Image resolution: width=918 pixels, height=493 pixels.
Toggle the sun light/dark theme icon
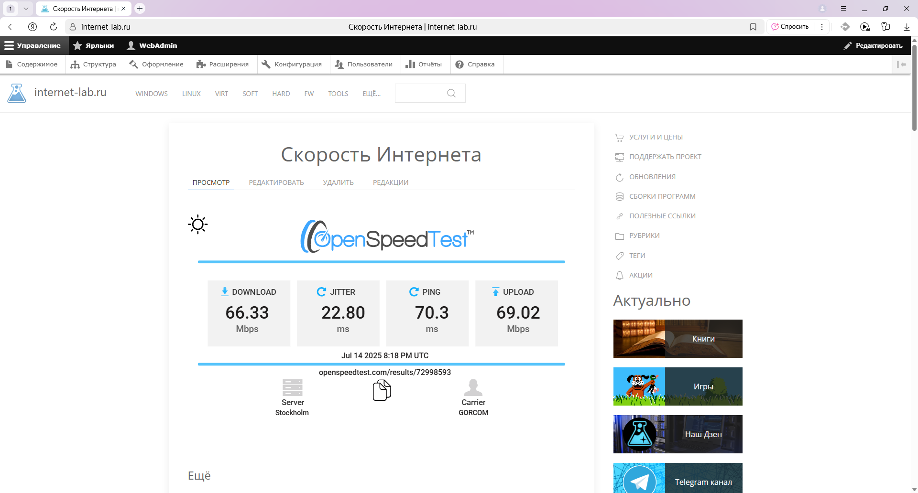[x=197, y=224]
